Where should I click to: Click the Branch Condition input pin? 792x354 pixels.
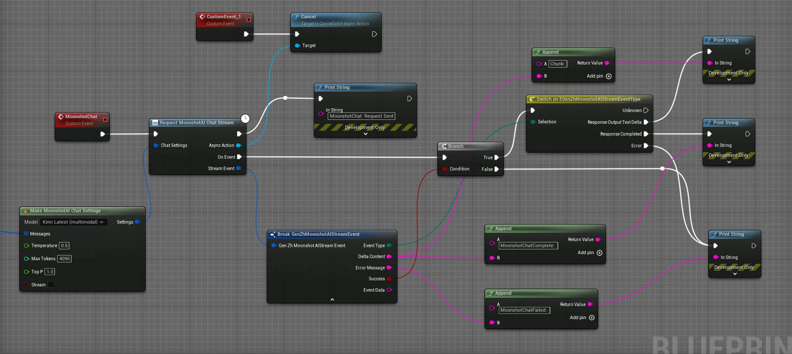pyautogui.click(x=445, y=169)
